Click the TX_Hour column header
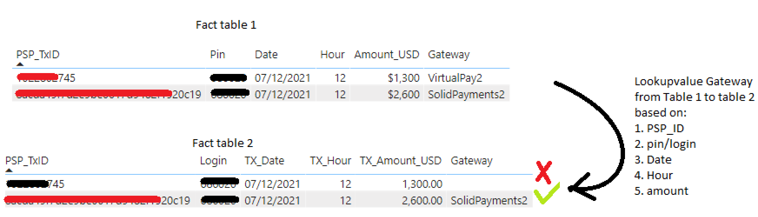This screenshot has height=217, width=758. pos(331,160)
